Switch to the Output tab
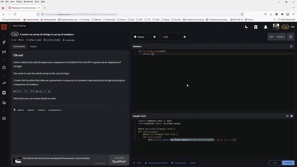297x167 pixels. 33,46
